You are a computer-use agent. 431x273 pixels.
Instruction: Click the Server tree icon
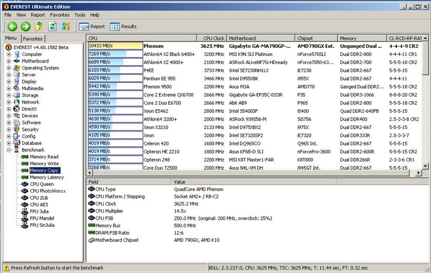17,75
